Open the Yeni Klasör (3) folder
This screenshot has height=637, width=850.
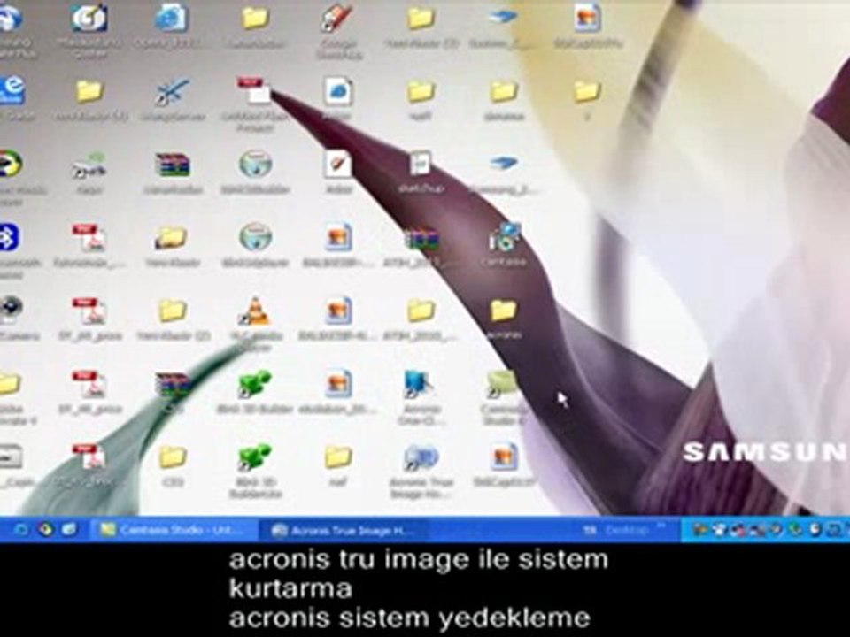[x=421, y=18]
